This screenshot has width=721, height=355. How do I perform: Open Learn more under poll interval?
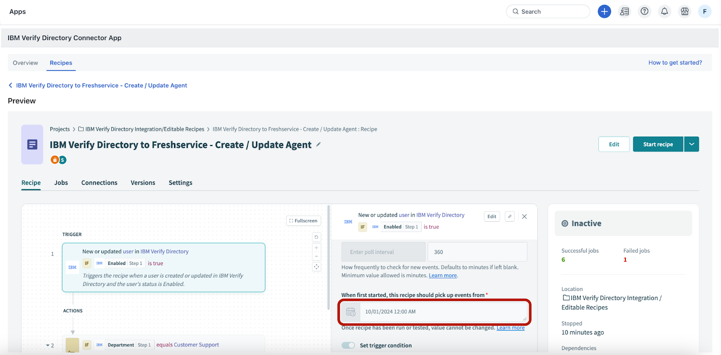pos(443,275)
